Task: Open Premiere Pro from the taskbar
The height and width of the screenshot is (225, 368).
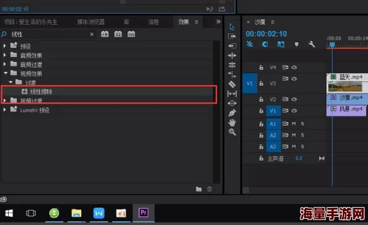Action: (x=143, y=213)
